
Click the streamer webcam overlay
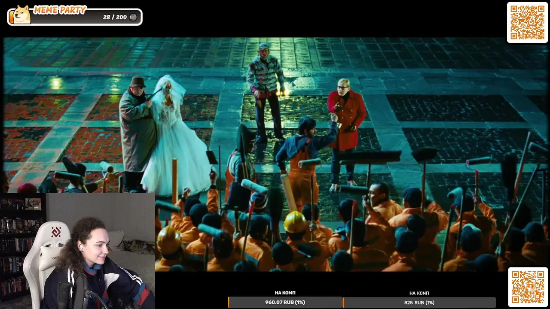(x=77, y=251)
